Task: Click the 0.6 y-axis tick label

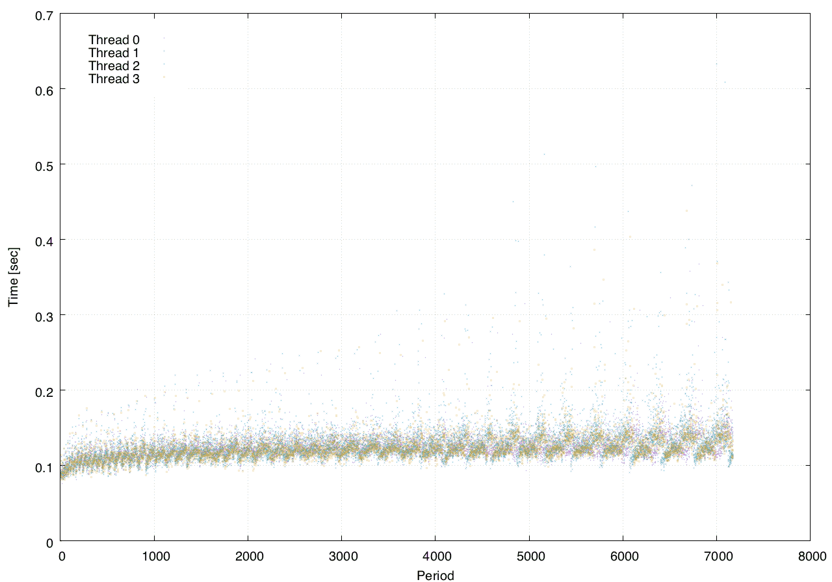Action: coord(43,89)
